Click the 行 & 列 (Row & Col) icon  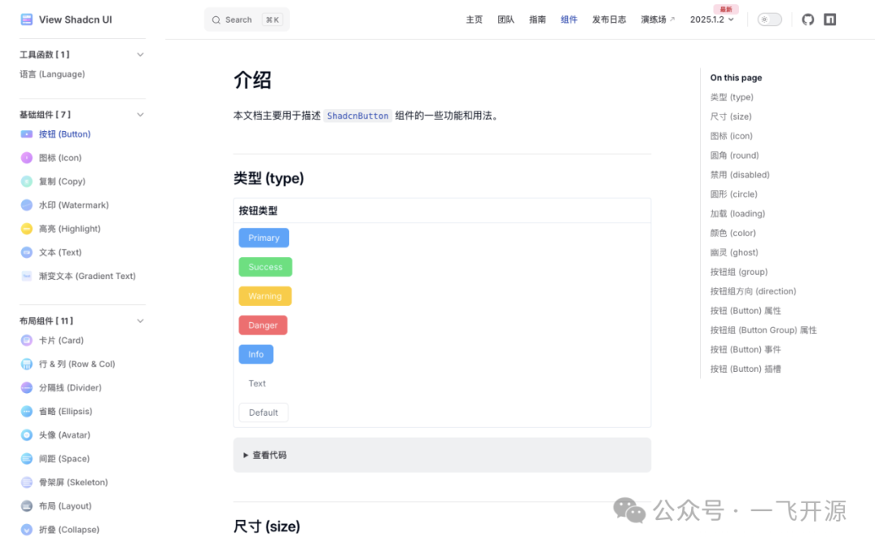point(26,364)
